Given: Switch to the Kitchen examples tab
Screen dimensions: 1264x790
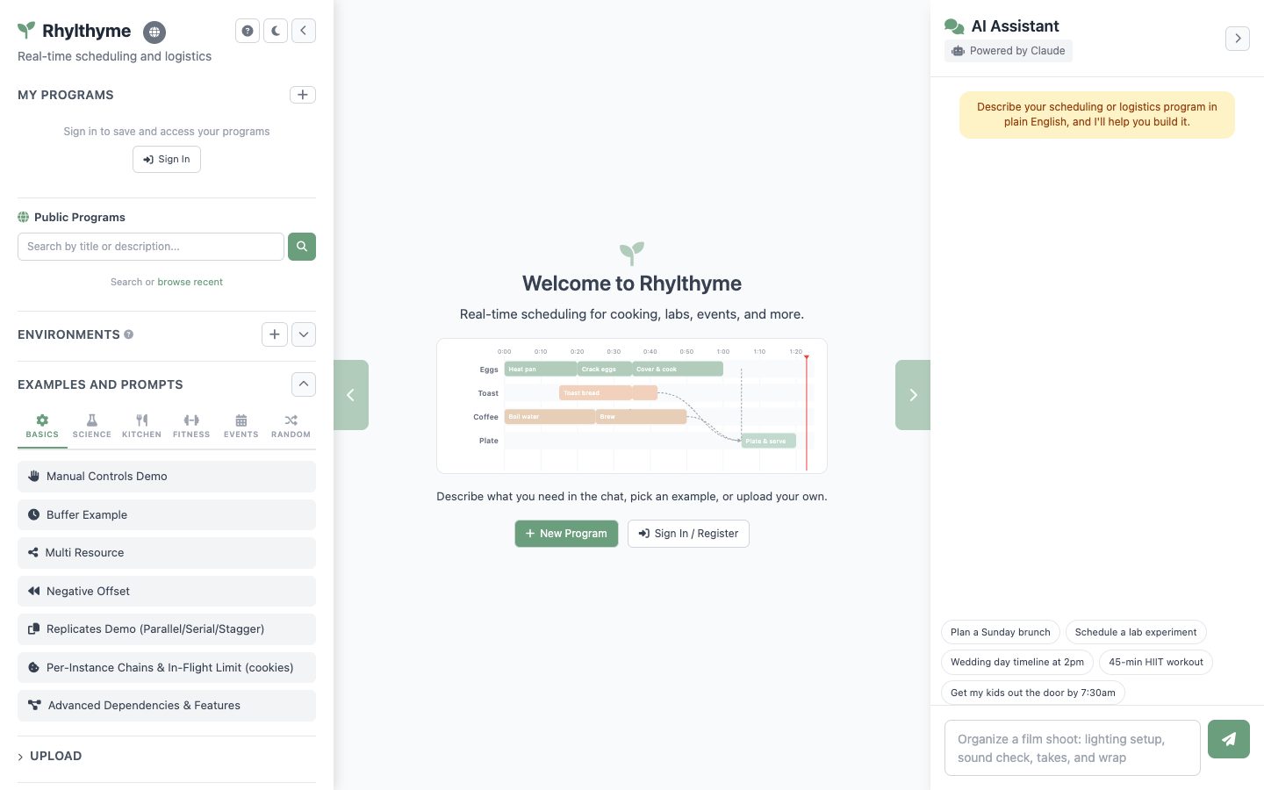Looking at the screenshot, I should coord(141,426).
